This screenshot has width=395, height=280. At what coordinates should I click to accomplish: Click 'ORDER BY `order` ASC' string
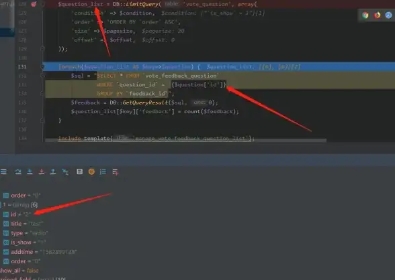(x=144, y=22)
